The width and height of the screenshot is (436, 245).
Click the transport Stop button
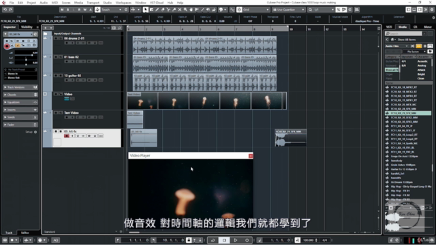(224, 240)
